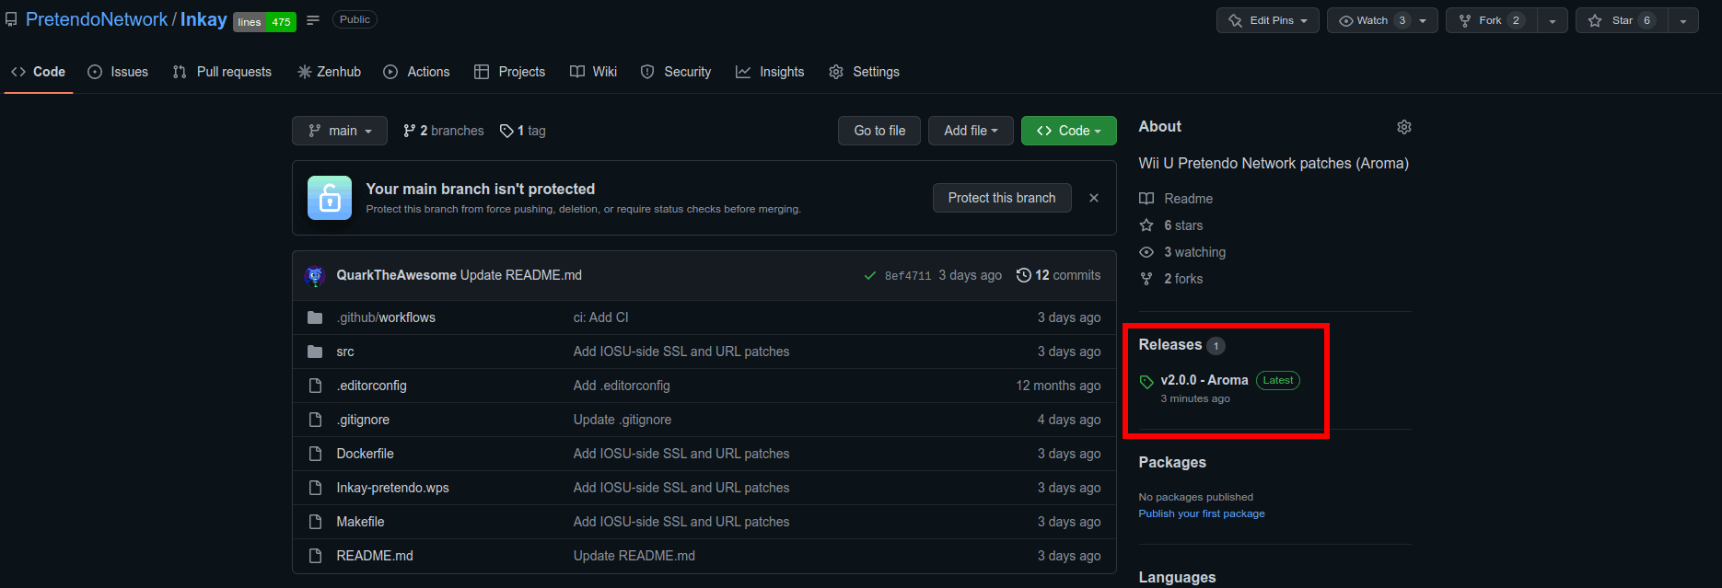Open commit hash 8ef4711
This screenshot has width=1722, height=588.
tap(908, 276)
